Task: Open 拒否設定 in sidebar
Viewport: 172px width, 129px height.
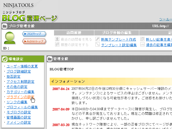Action: click(13, 76)
